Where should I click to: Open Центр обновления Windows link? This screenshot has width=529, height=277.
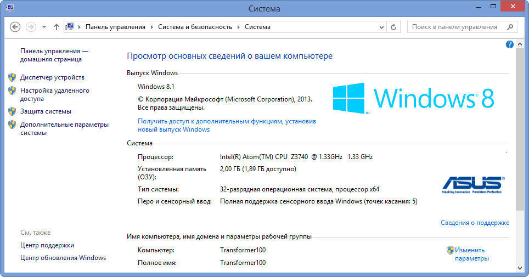(63, 258)
